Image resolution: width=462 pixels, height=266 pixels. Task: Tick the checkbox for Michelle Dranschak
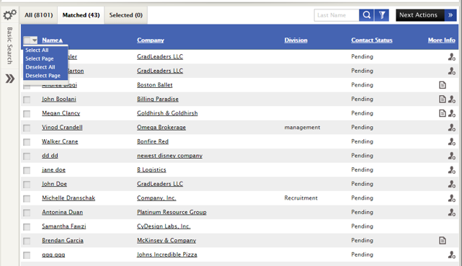[x=27, y=198]
